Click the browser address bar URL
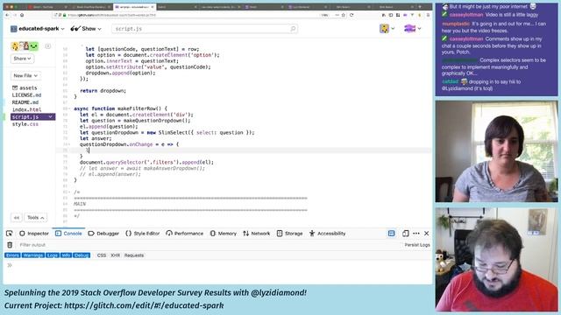 click(x=113, y=15)
